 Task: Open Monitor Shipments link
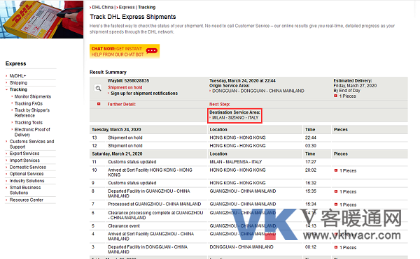point(33,96)
